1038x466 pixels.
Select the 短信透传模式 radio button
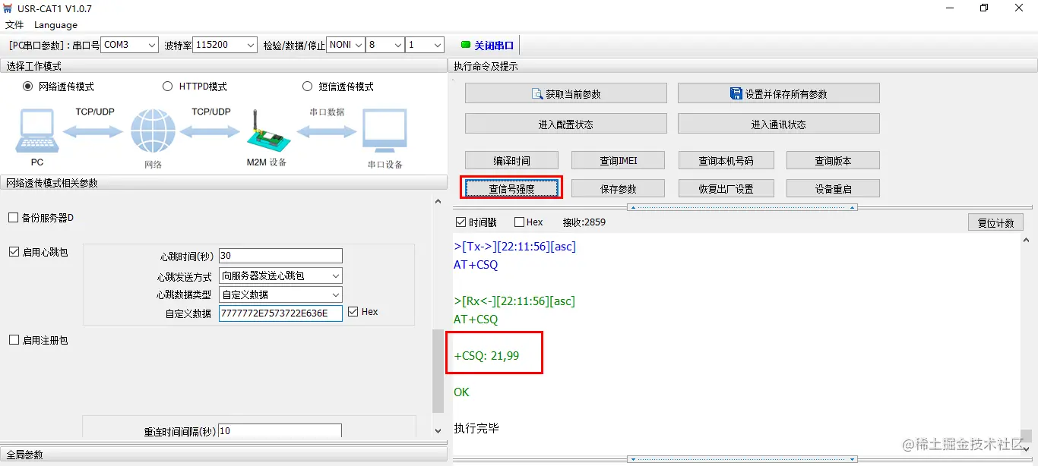[307, 86]
